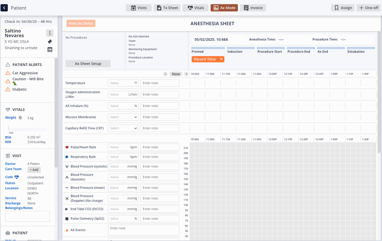Viewport: 382px width, 241px height.
Task: Click the back arrow next to Patient
Action: (x=4, y=8)
